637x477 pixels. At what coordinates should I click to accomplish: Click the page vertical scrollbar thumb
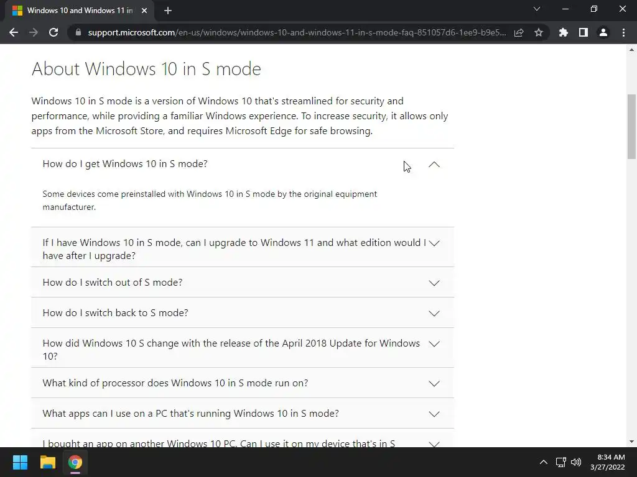(631, 127)
